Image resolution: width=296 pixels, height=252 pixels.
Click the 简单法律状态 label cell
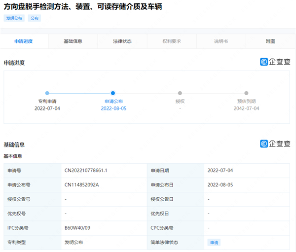pos(176,242)
